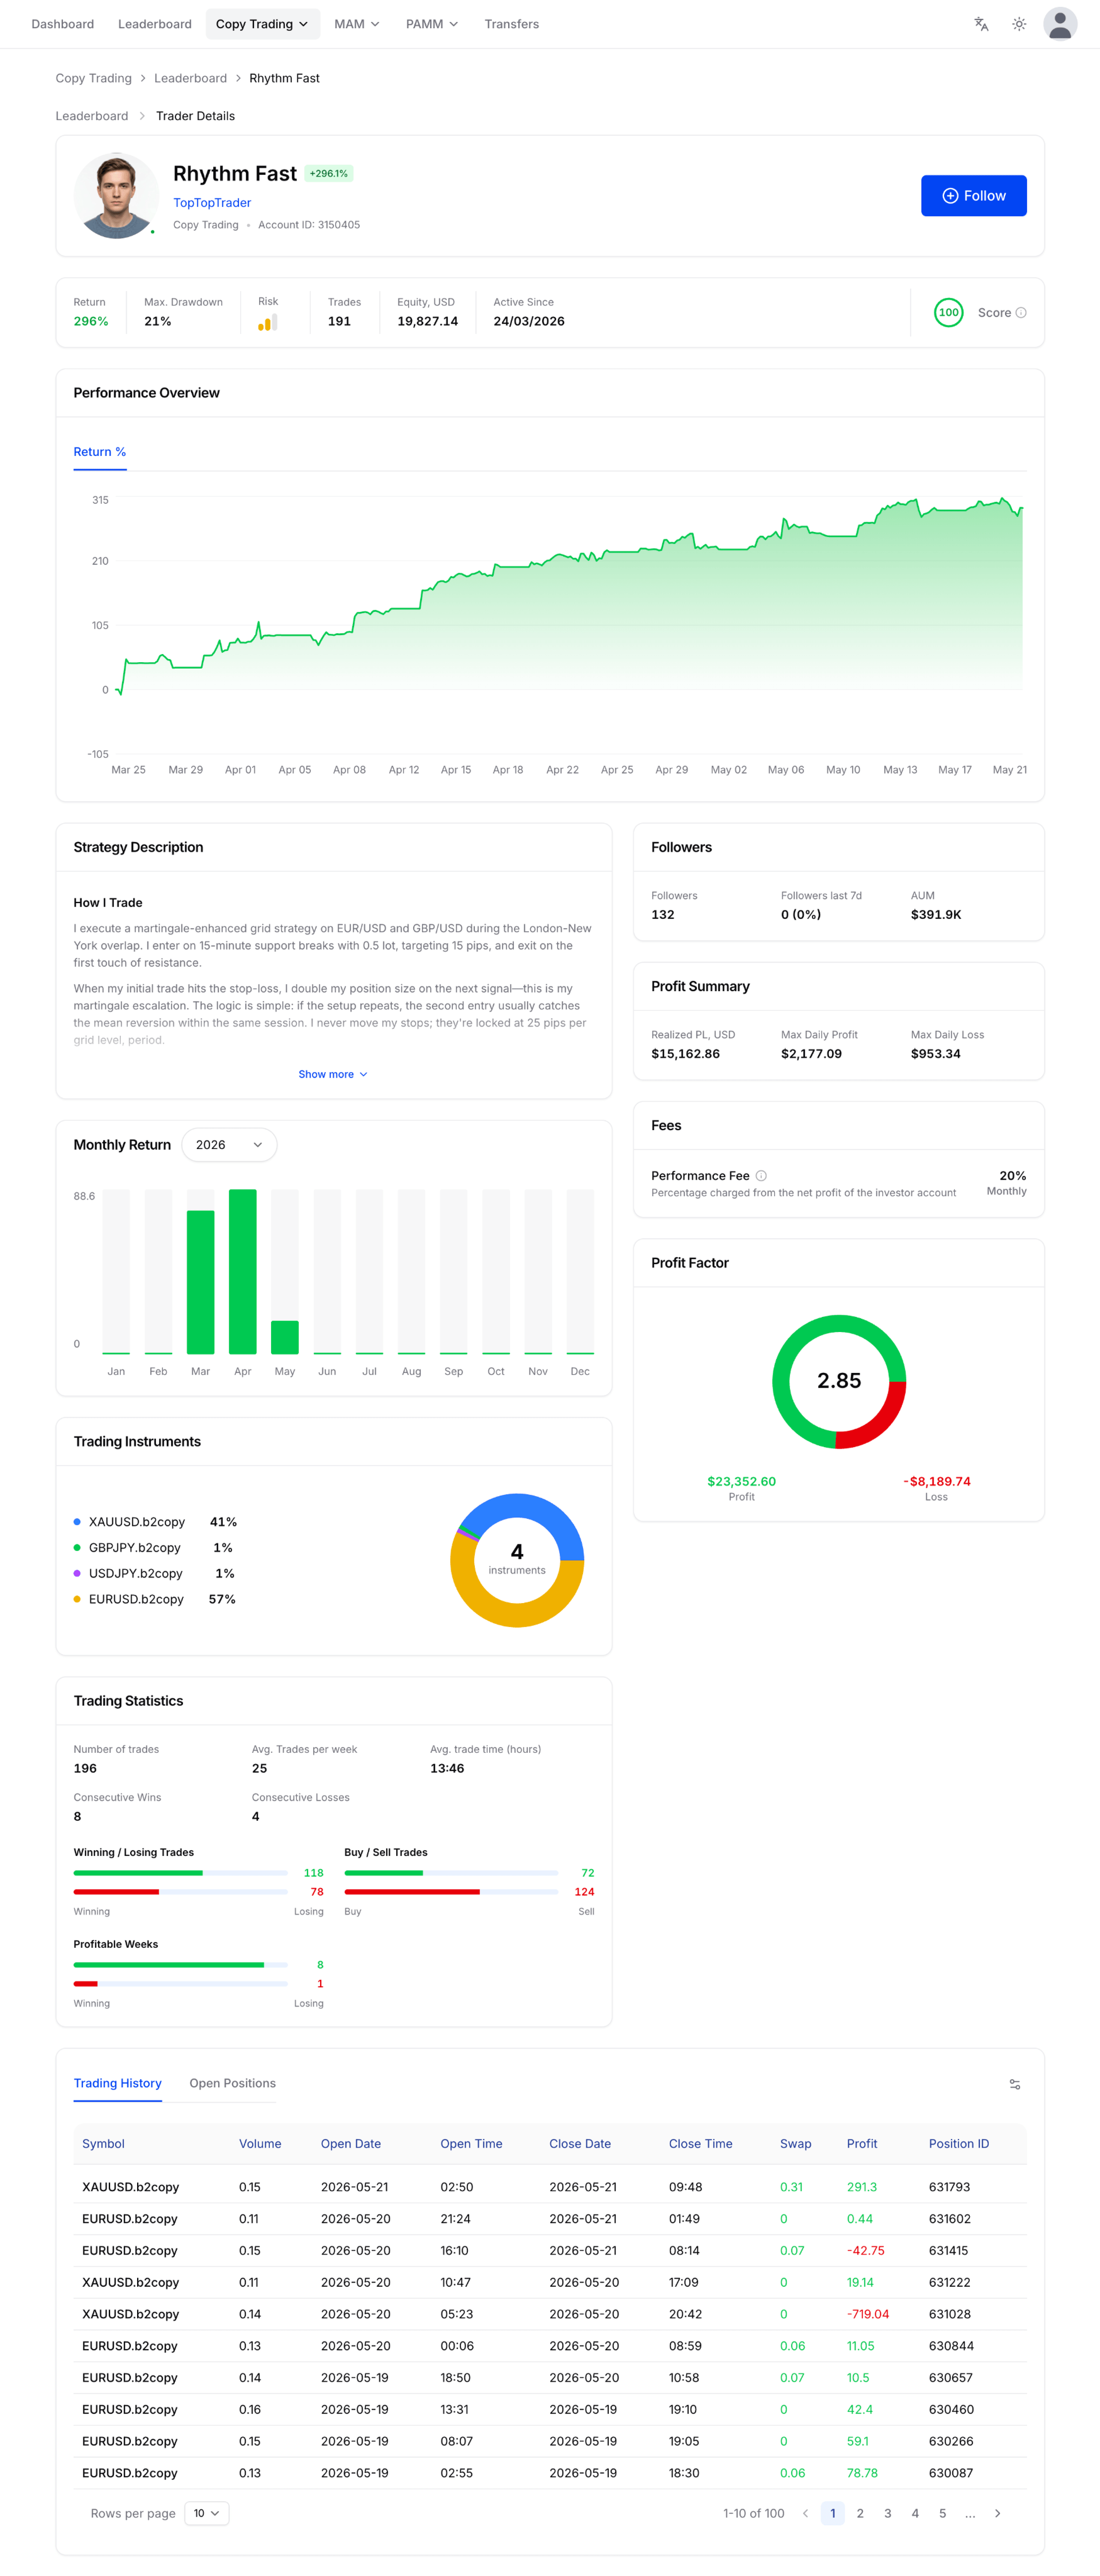Click the purple USDJPY.b2copy legend dot
This screenshot has width=1100, height=2576.
tap(77, 1573)
